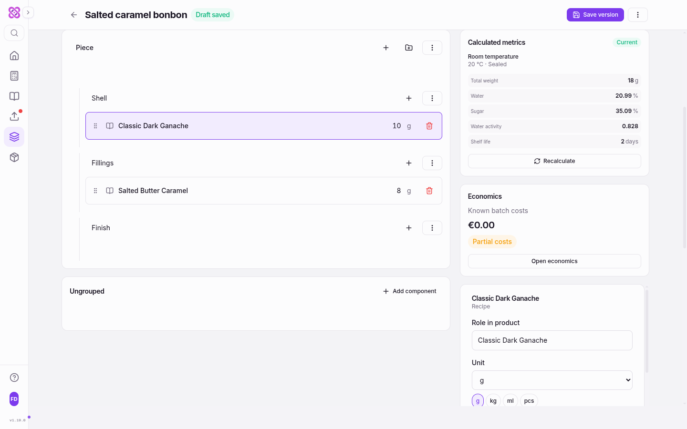Viewport: 687px width, 429px height.
Task: Click Add component in Ungrouped
Action: coord(410,291)
